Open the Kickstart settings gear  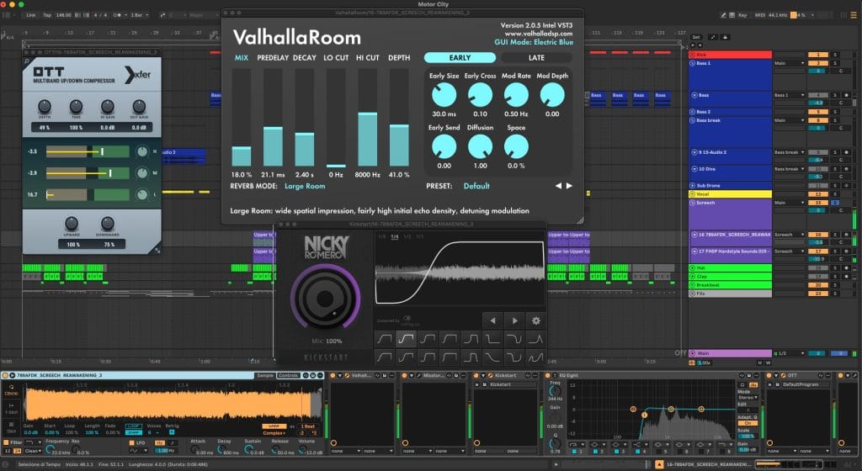536,320
